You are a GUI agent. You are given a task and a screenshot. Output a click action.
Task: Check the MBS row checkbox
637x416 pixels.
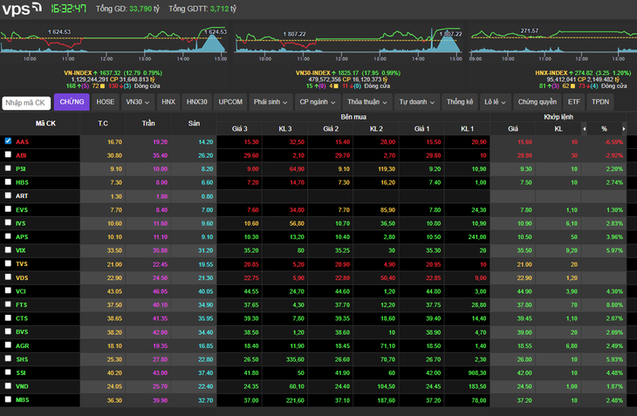click(8, 399)
